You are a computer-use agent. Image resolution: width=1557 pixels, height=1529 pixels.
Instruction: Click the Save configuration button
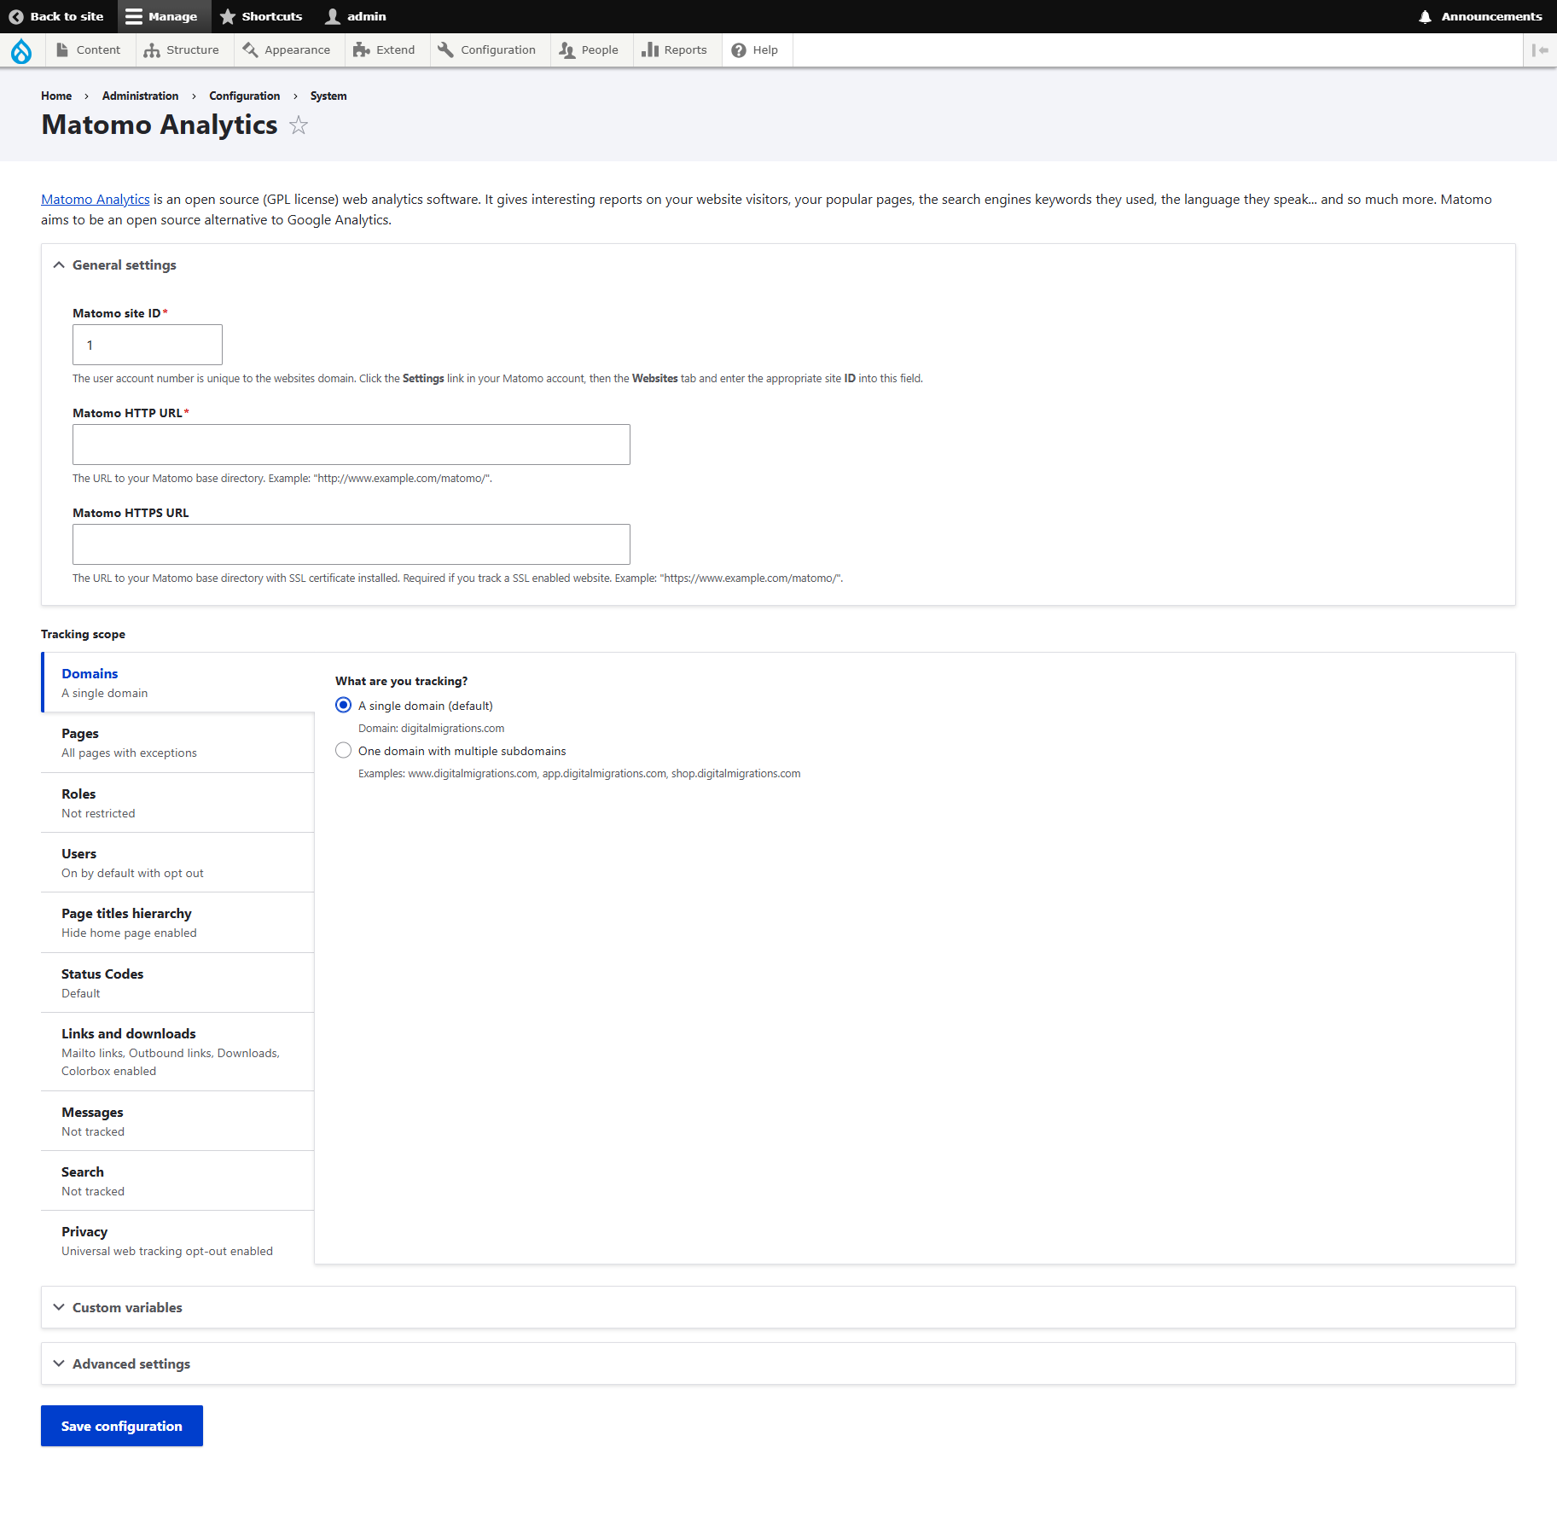122,1426
